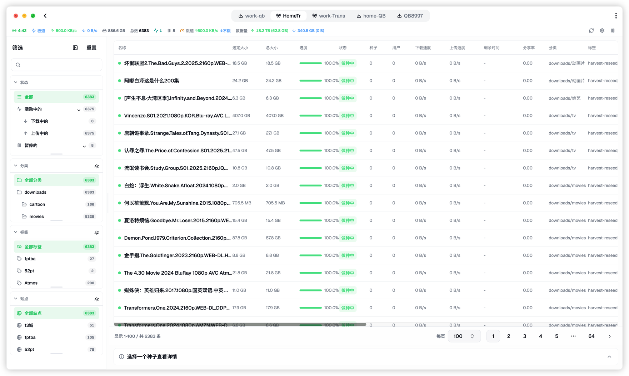Screen dimensions: 629x376
Task: Collapse the filter sidebar panel icon
Action: point(75,48)
